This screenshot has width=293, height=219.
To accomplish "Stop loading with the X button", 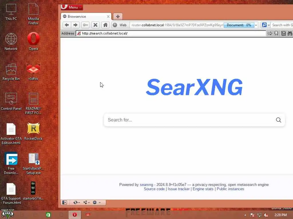I will click(x=95, y=25).
